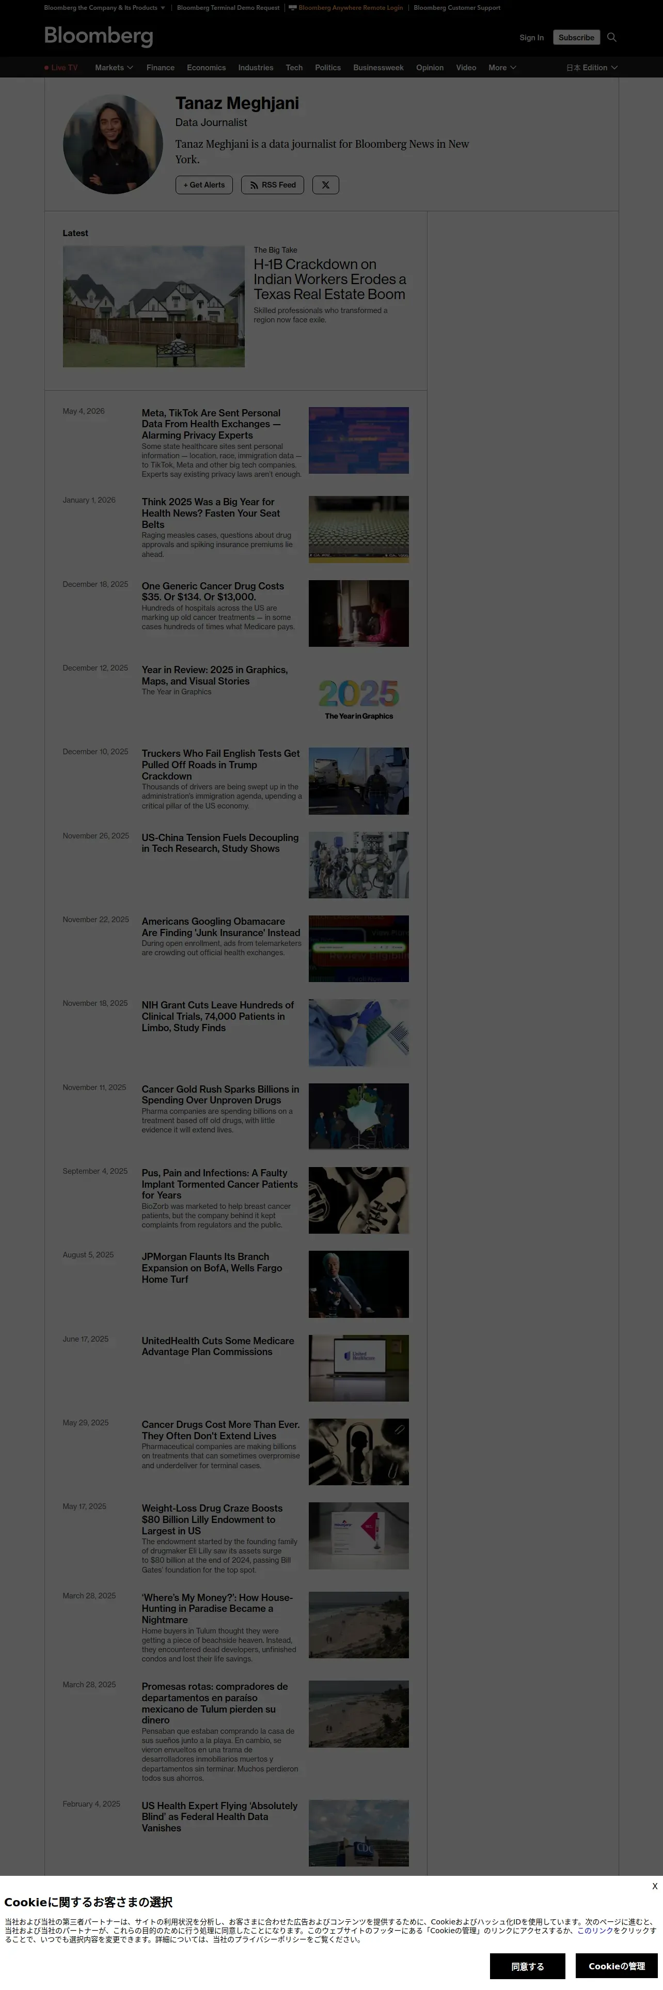The height and width of the screenshot is (1990, 663).
Task: Open the Live TV link
Action: tap(61, 67)
